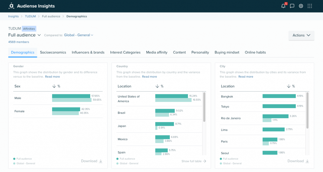Click the Country Location column header
This screenshot has height=172, width=323.
124,86
